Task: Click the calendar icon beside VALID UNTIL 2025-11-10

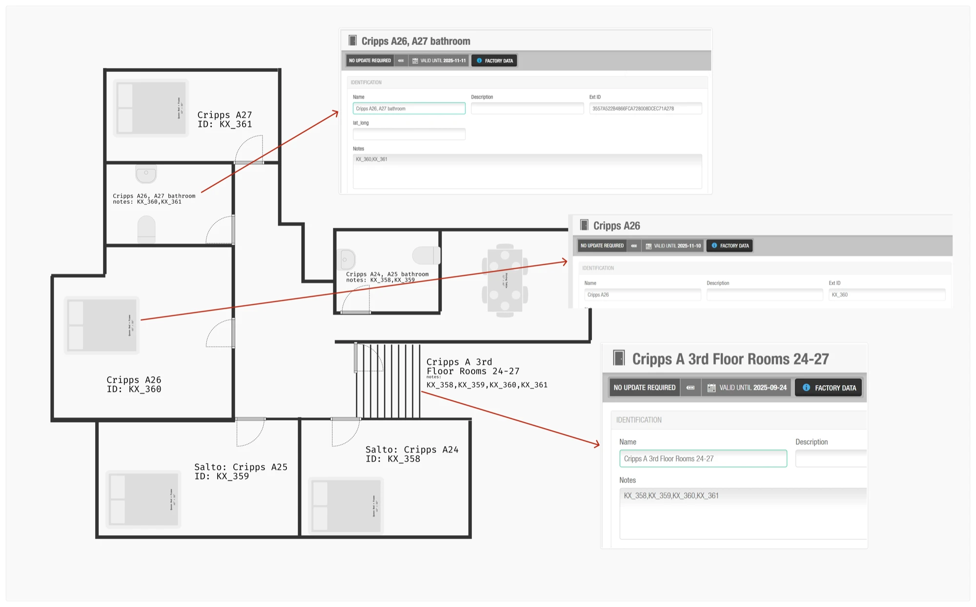Action: tap(648, 246)
